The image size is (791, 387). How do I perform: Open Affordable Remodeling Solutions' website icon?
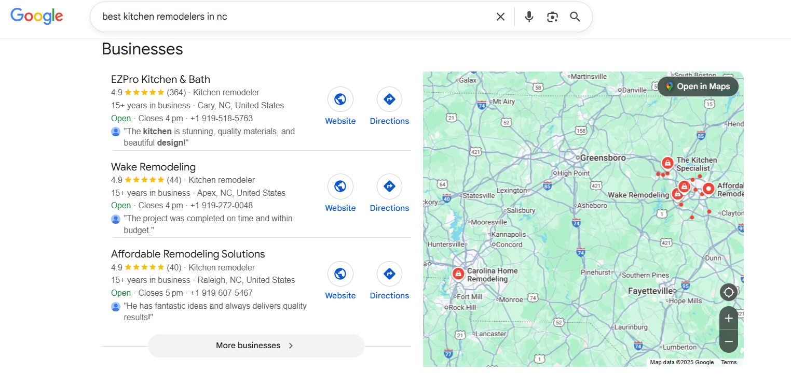pyautogui.click(x=340, y=274)
